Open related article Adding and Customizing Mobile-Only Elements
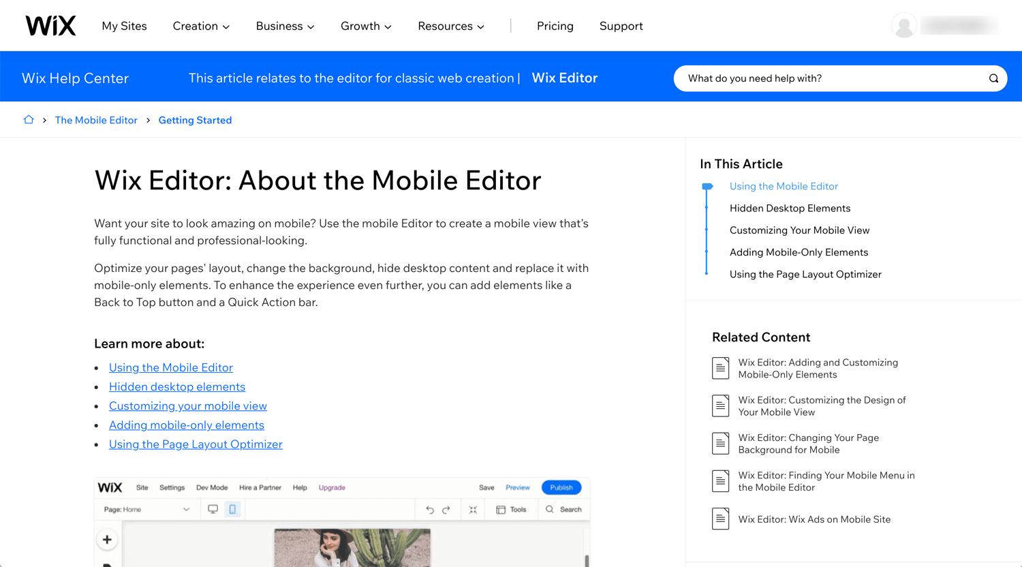 coord(818,369)
